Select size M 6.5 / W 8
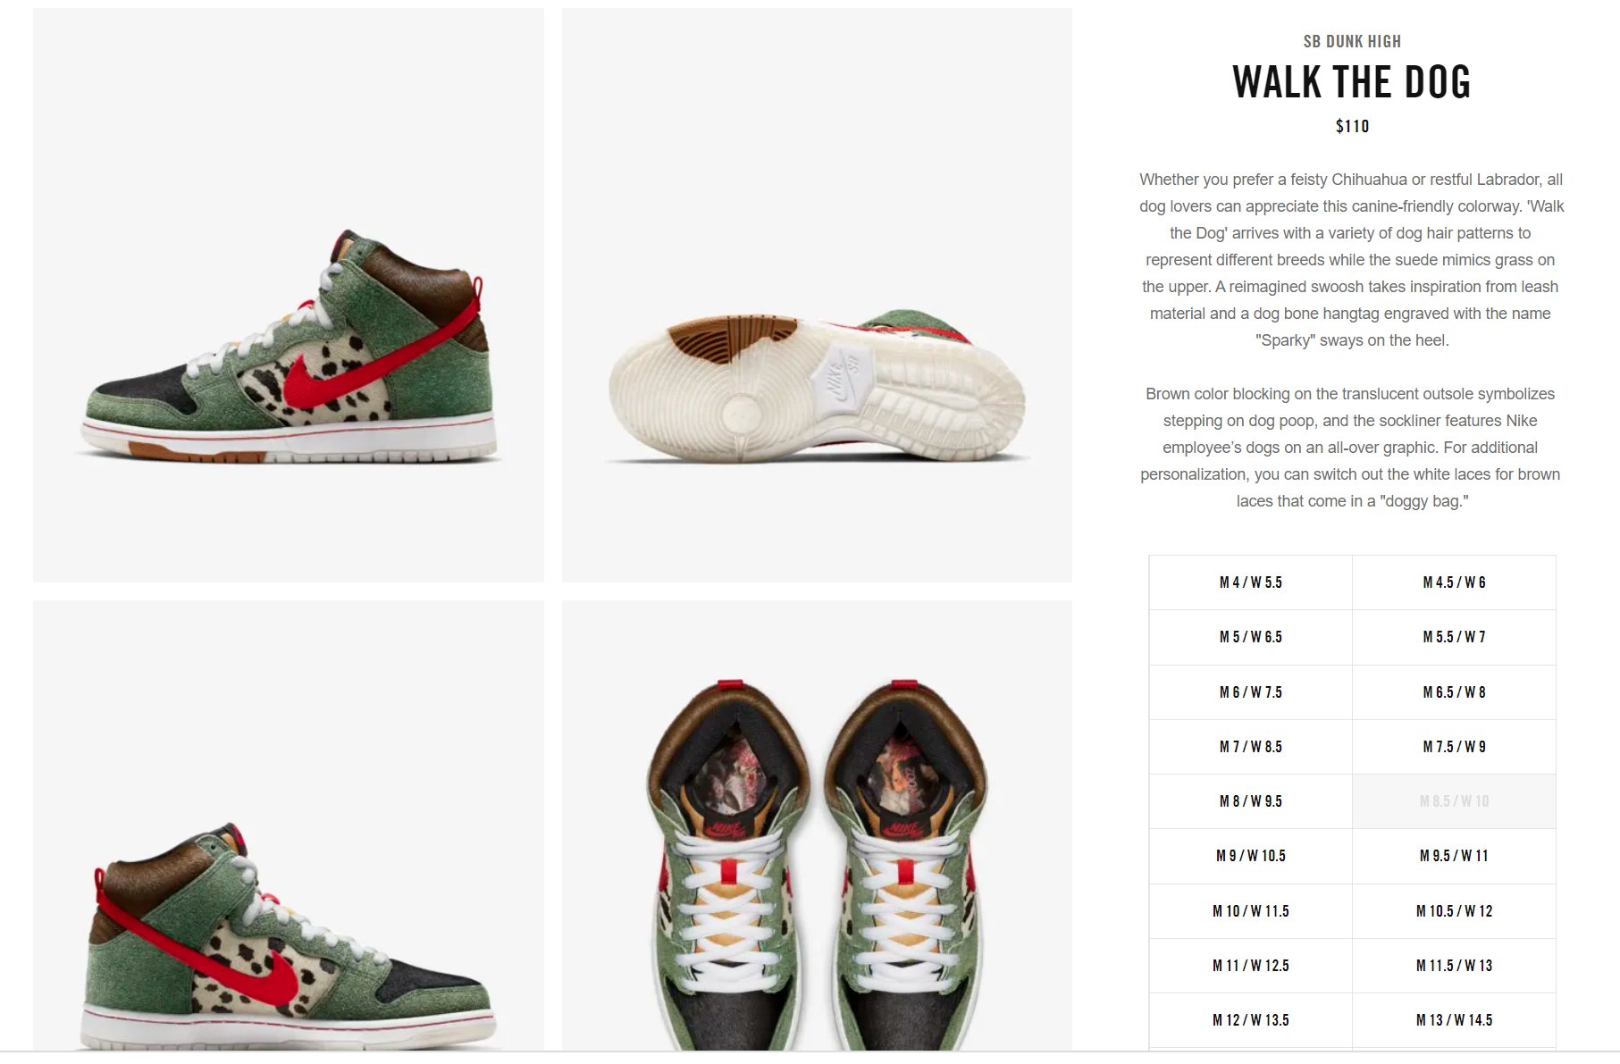The image size is (1620, 1064). point(1454,692)
